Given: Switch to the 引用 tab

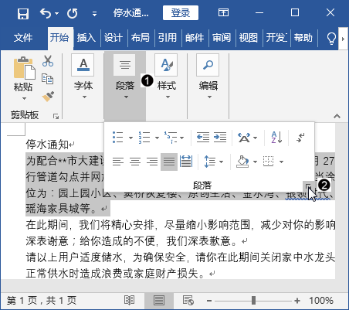Looking at the screenshot, I should pyautogui.click(x=168, y=38).
